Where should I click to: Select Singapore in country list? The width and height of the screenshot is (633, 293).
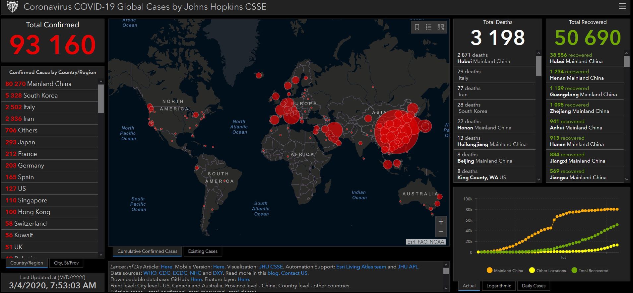[x=50, y=200]
